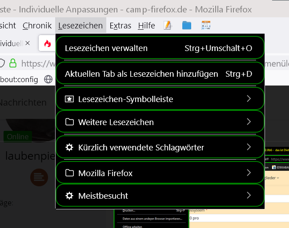Click the folder icon beside Weitere Lesezeichen
Screen dimensions: 289x228
(x=69, y=122)
